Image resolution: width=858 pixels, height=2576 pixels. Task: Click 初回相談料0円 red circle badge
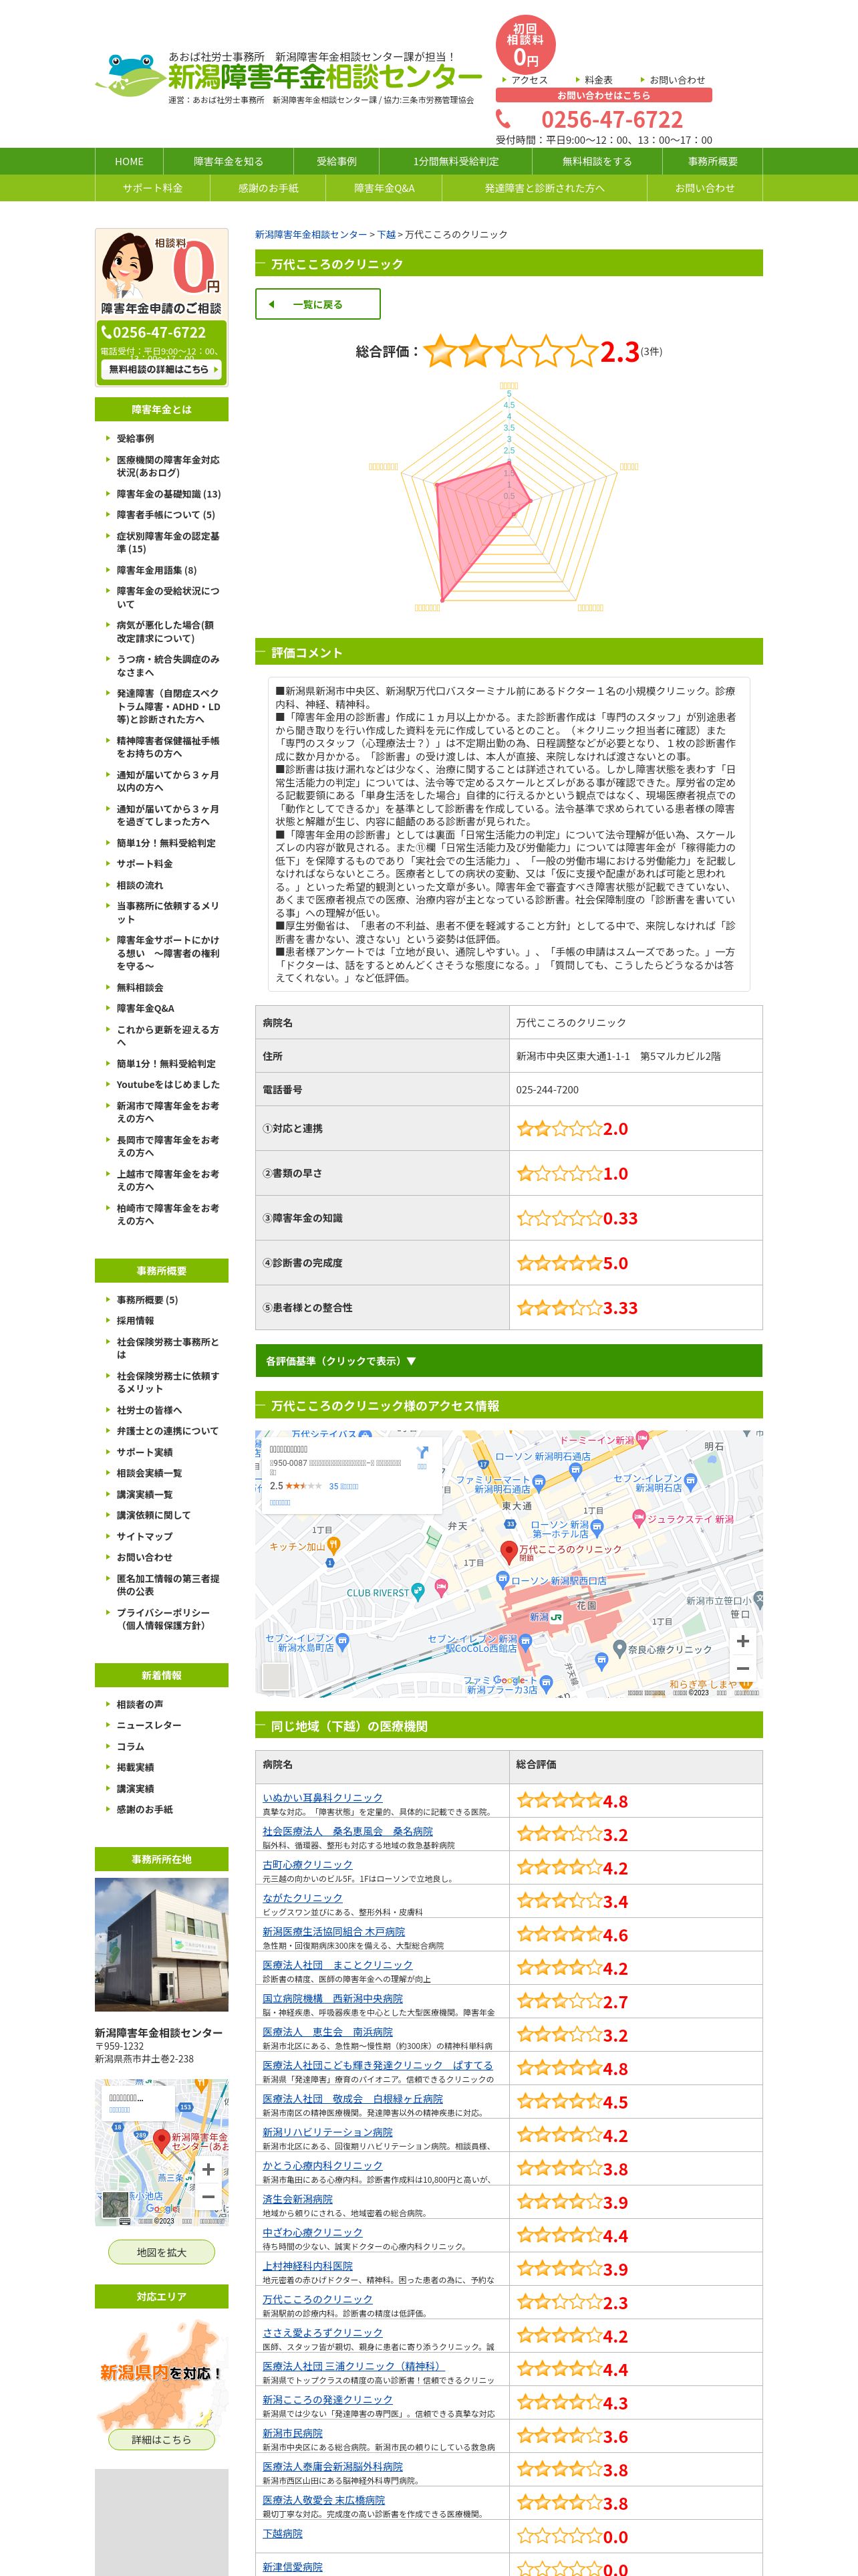525,46
